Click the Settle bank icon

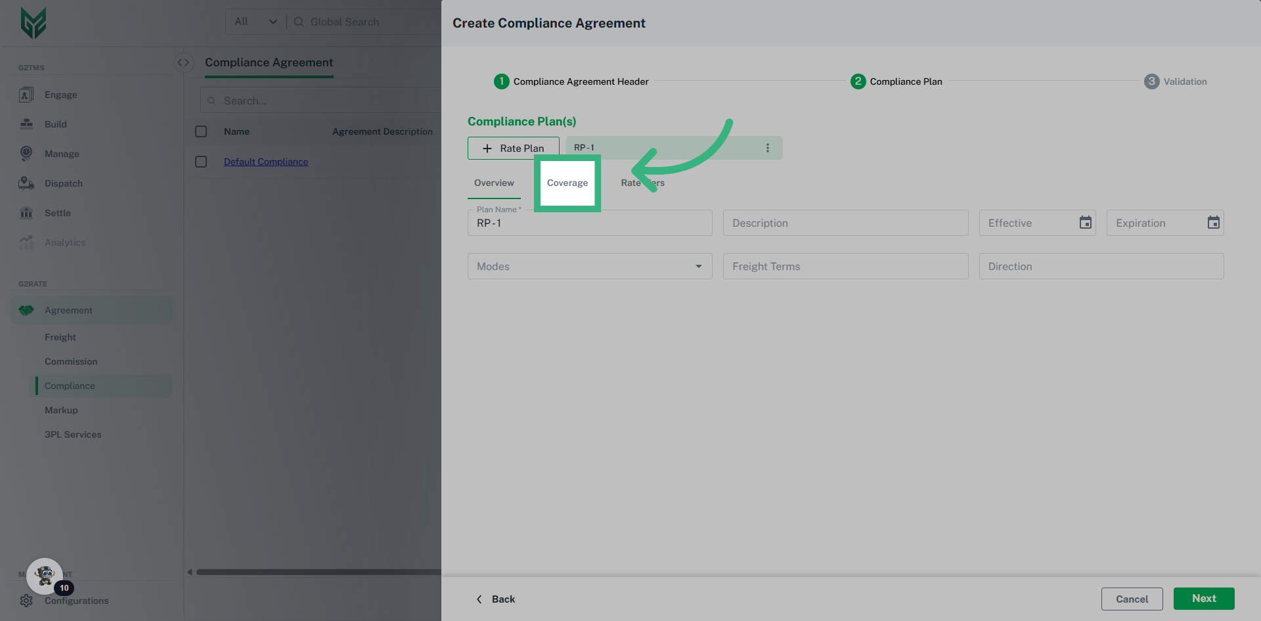tap(26, 213)
